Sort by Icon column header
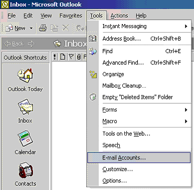The image size is (194, 190). [x=63, y=57]
